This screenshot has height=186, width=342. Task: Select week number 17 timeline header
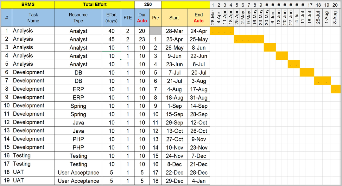pyautogui.click(x=310, y=5)
